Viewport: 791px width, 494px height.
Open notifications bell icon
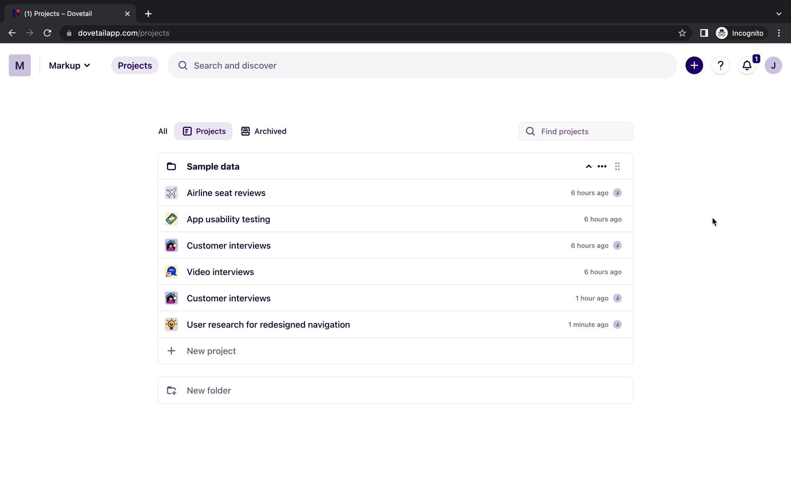[747, 65]
